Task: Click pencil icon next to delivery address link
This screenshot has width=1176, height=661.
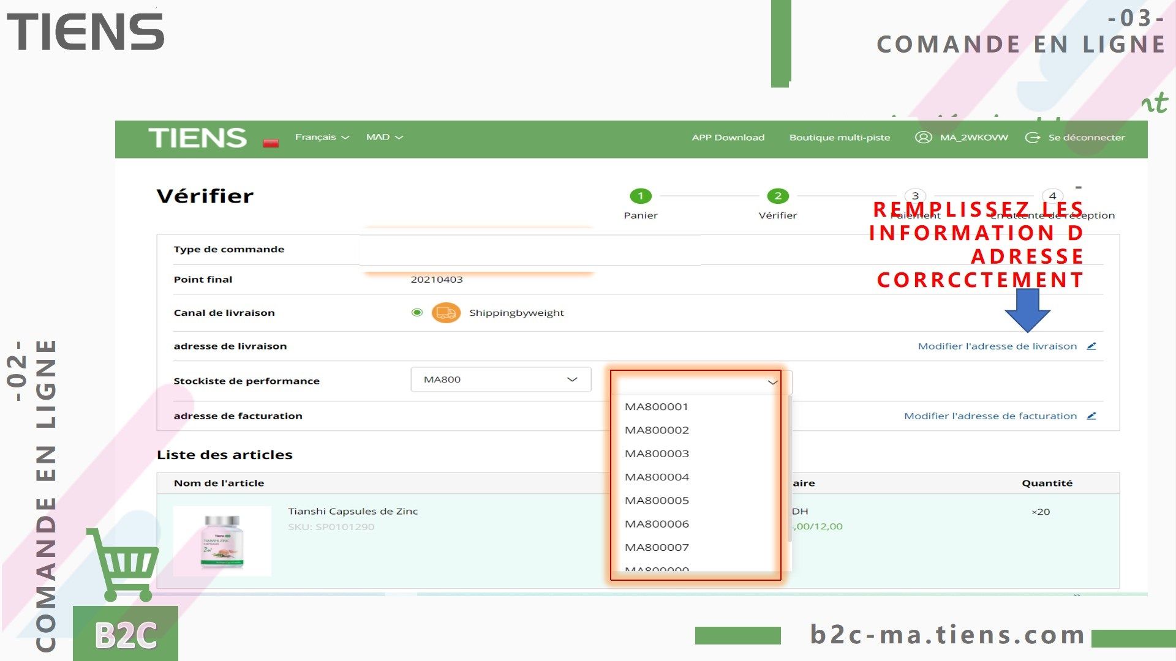Action: (1091, 346)
